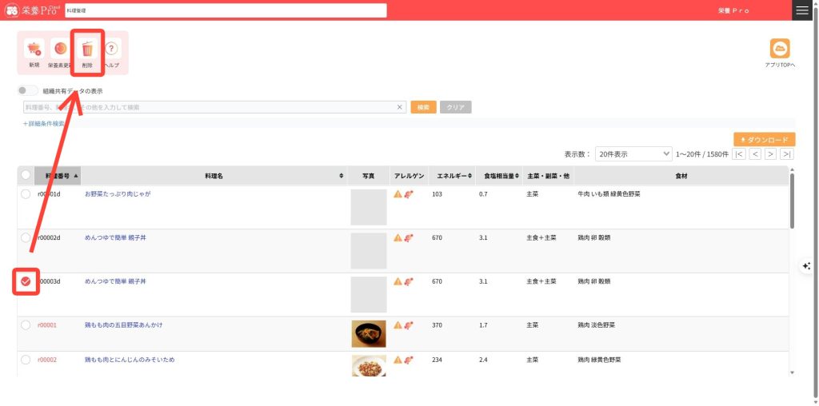Open the 20件表示 display count dropdown
This screenshot has height=406, width=819.
click(633, 154)
